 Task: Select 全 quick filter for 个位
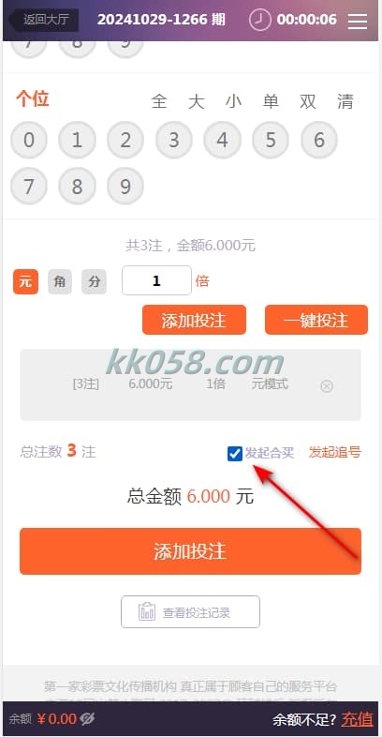click(x=159, y=101)
